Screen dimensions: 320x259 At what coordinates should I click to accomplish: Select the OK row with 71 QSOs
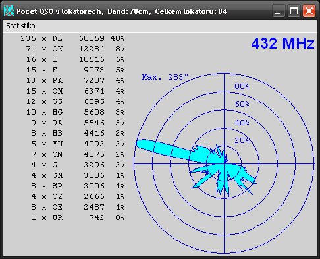[75, 49]
